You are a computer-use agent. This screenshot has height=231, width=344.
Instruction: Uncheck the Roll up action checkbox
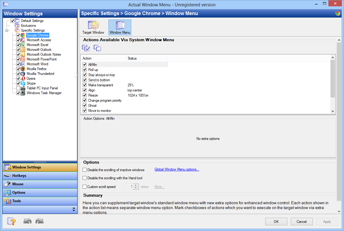coord(85,69)
